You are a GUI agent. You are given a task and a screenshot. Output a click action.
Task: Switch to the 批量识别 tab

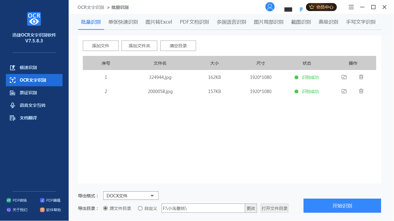coord(91,22)
